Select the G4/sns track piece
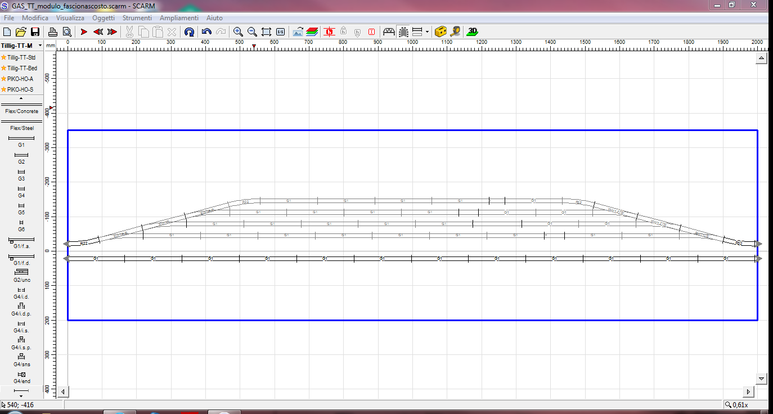Viewport: 773px width, 414px height. coord(21,361)
